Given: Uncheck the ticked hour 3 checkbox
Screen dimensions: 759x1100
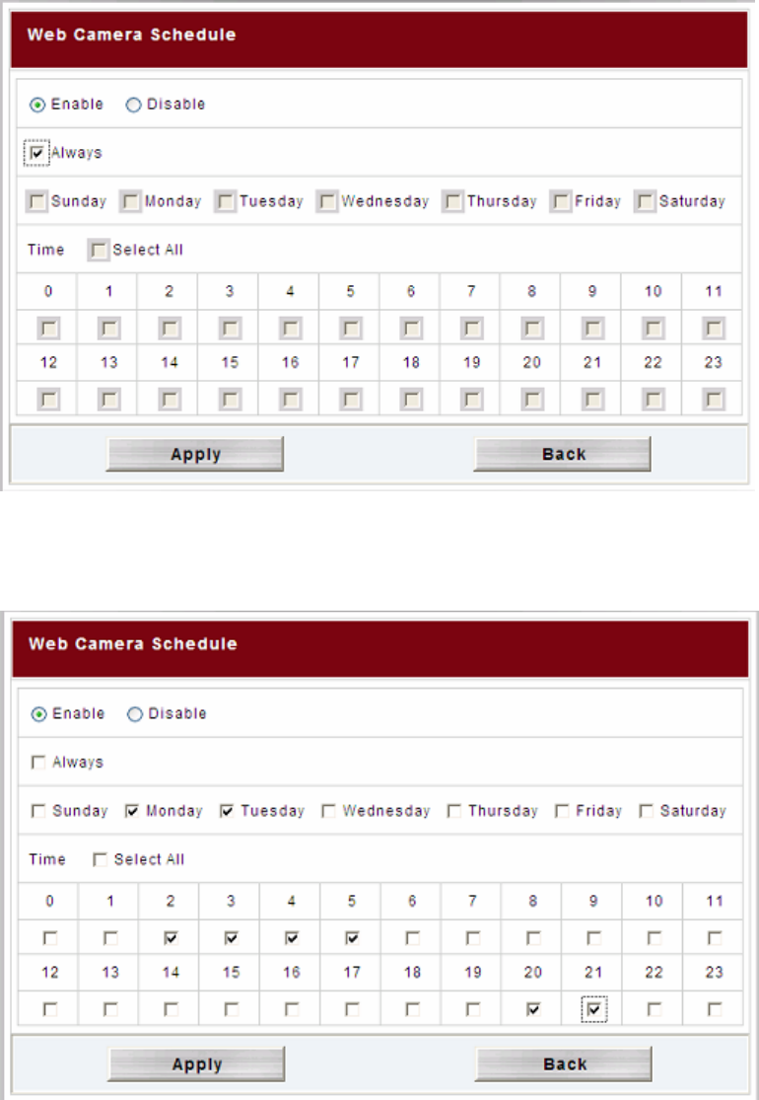Looking at the screenshot, I should click(232, 939).
